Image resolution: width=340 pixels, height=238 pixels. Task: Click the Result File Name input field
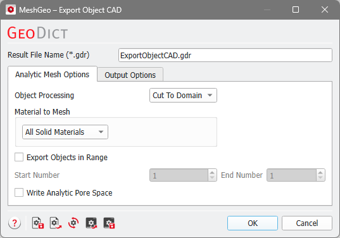tap(225, 55)
